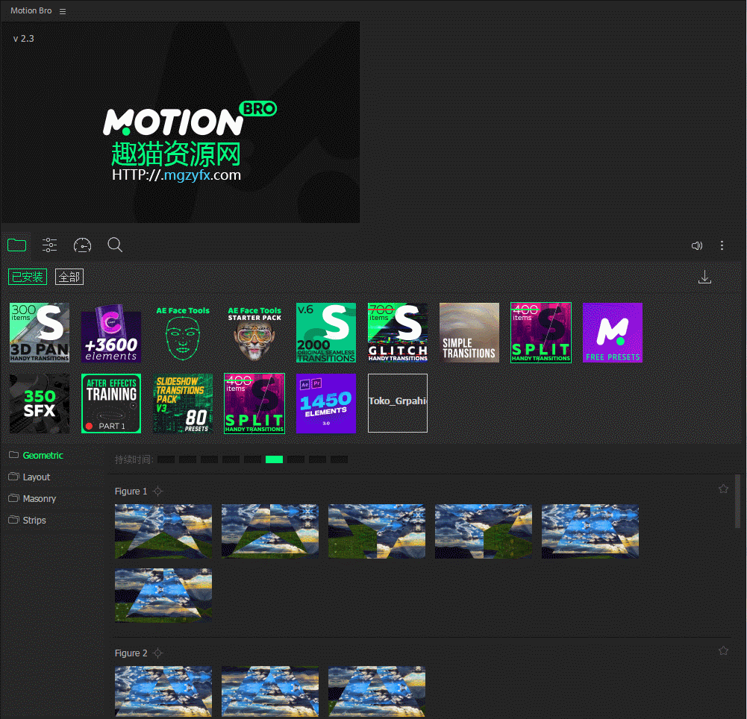Select third Figure 2 preset thumbnail
The width and height of the screenshot is (747, 719).
[377, 691]
